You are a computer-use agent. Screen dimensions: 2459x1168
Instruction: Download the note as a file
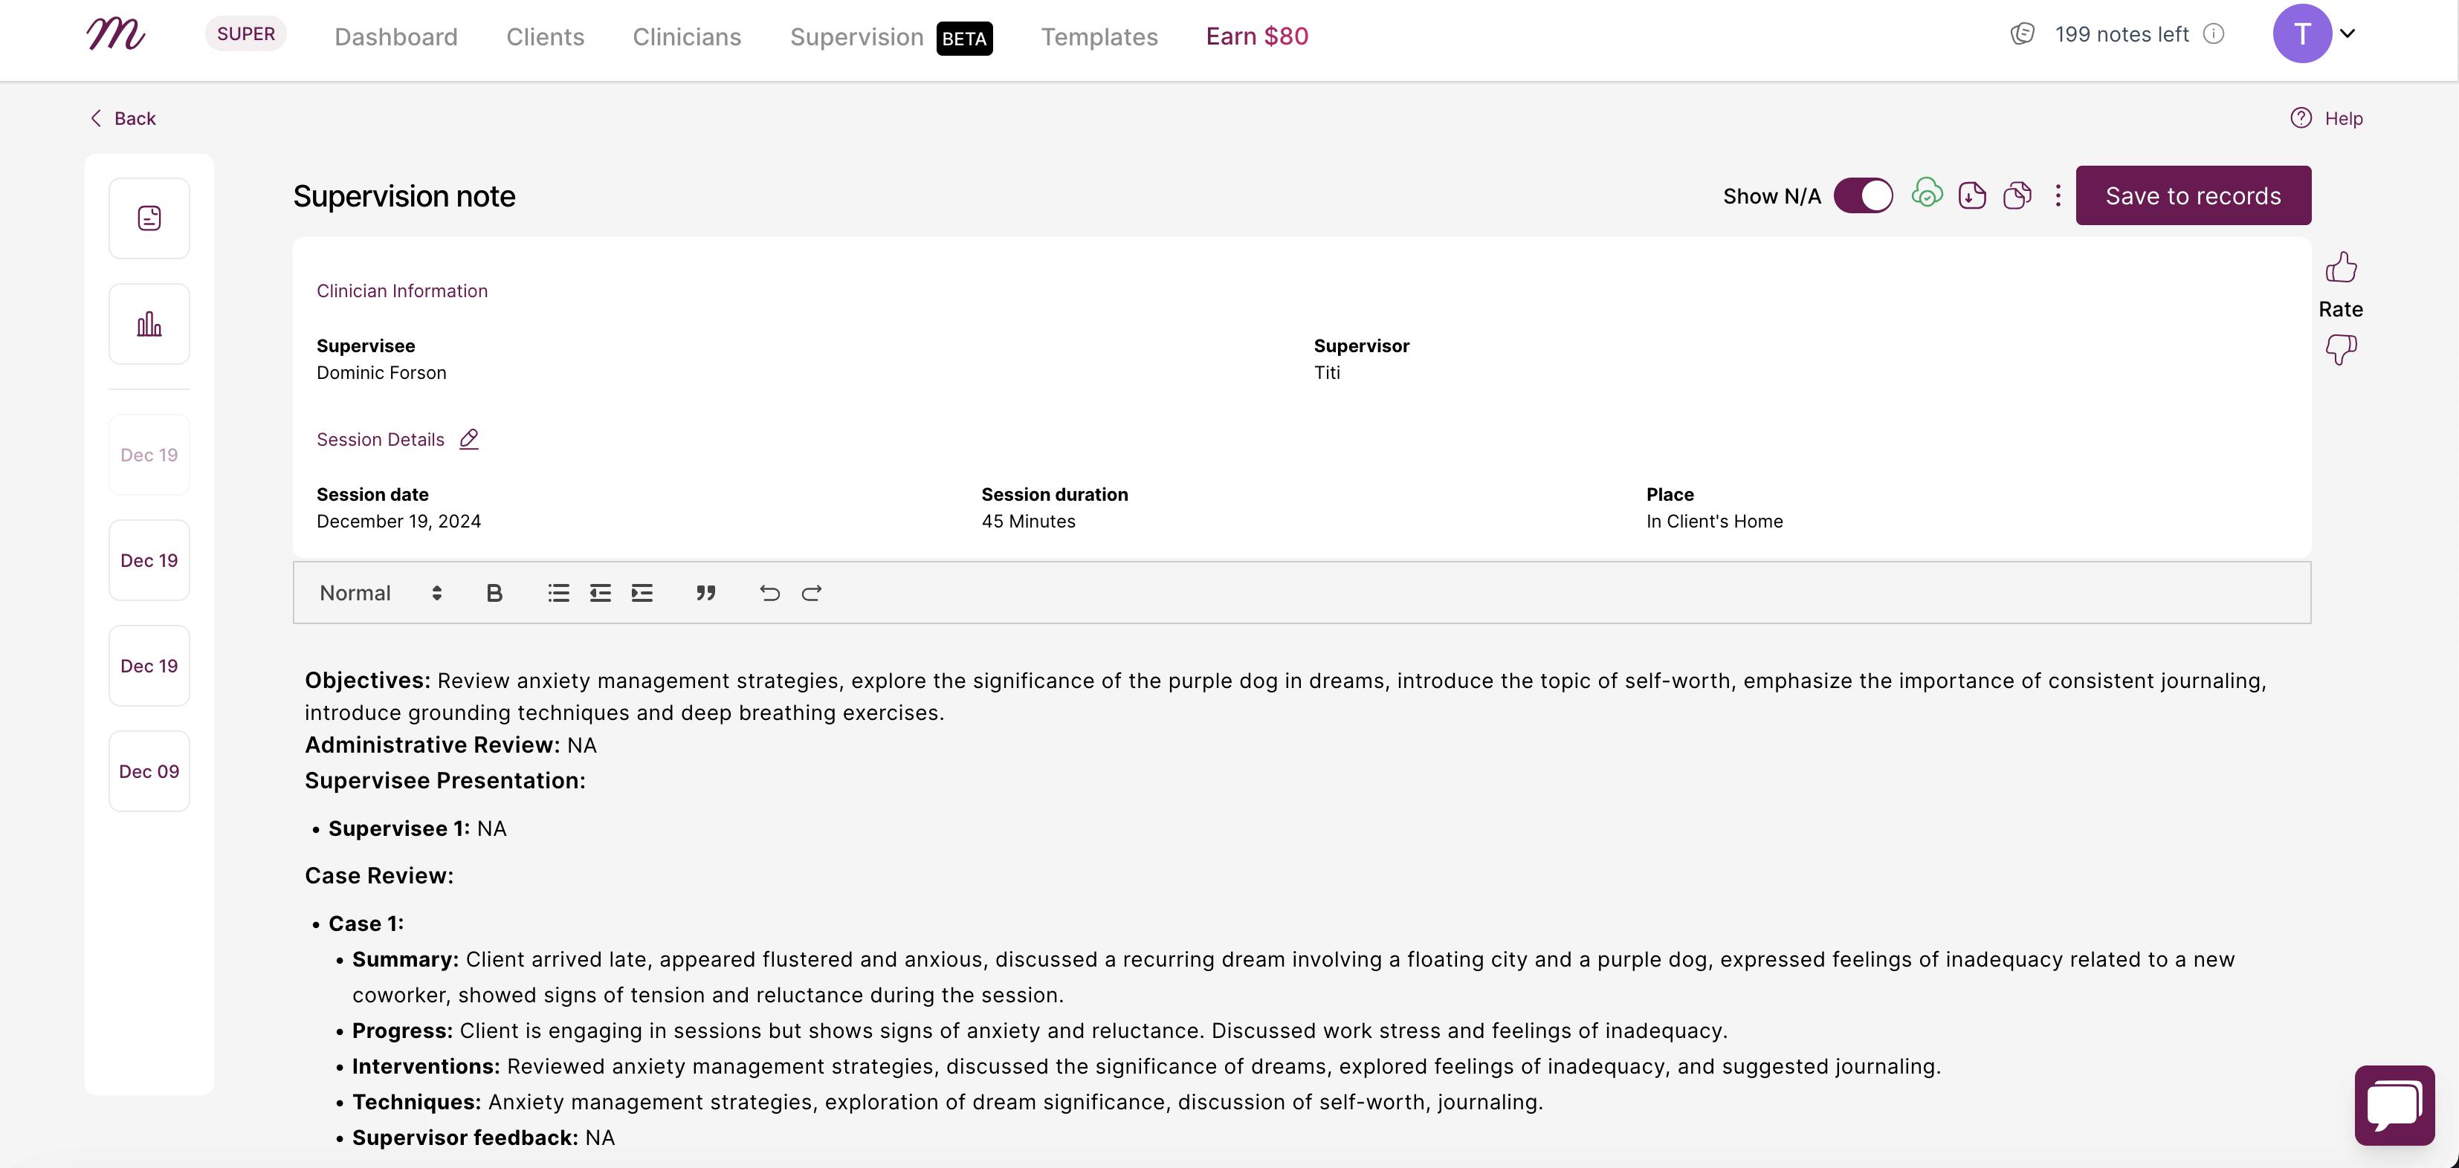[1972, 195]
